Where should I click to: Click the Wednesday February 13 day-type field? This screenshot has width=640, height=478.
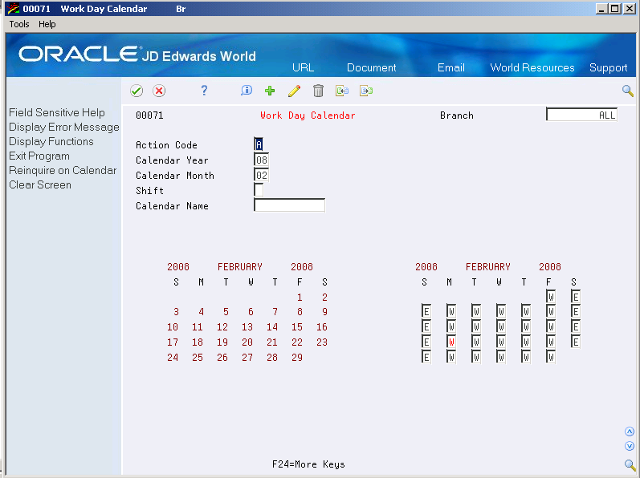(x=501, y=326)
